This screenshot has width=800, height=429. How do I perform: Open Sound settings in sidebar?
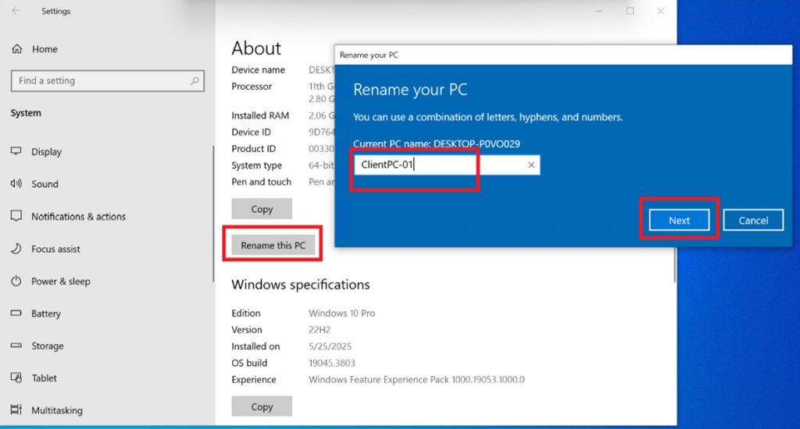pyautogui.click(x=45, y=184)
